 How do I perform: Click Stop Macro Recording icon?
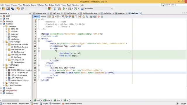click(102, 17)
